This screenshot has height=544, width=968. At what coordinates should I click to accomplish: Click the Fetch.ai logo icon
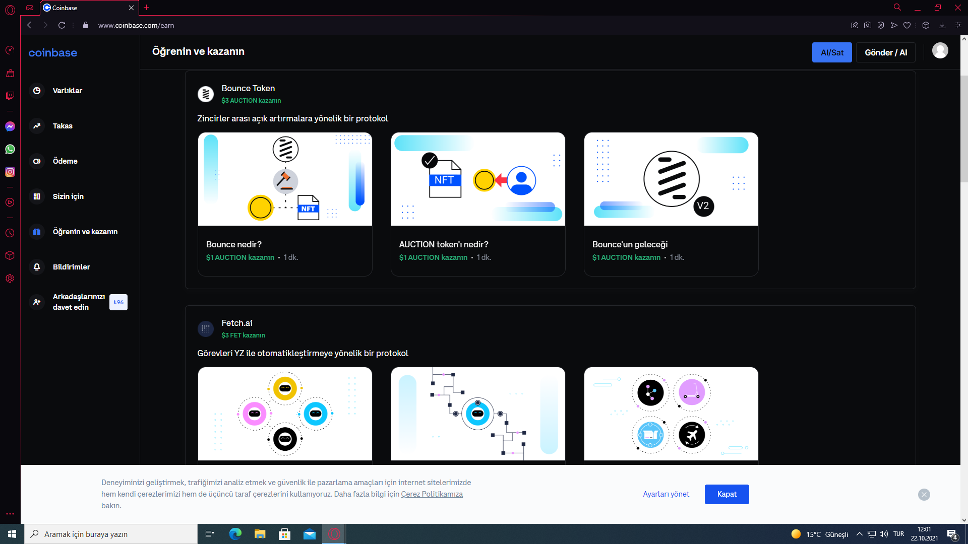tap(206, 329)
